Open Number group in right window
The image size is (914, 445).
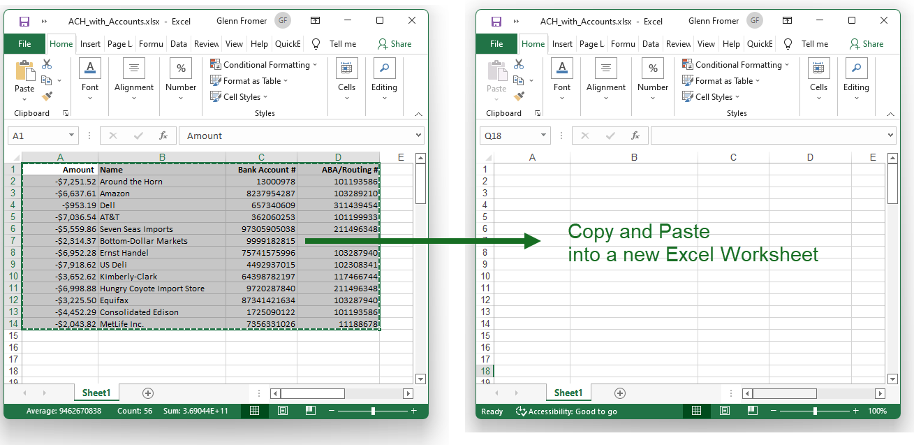click(653, 80)
